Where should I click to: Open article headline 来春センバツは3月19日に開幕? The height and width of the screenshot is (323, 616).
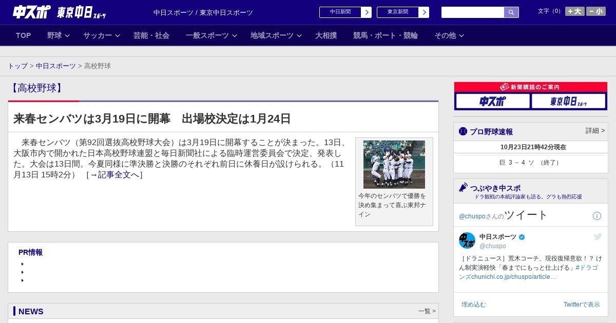pyautogui.click(x=152, y=119)
